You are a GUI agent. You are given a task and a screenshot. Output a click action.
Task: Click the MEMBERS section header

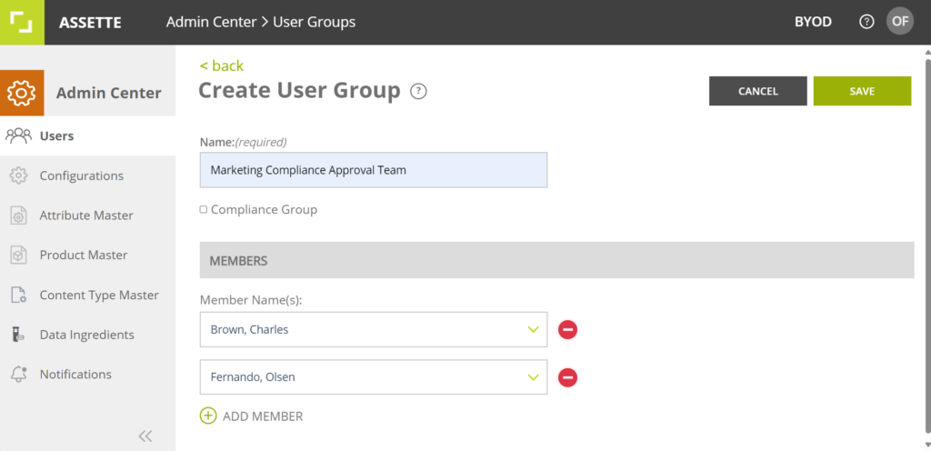tap(557, 261)
